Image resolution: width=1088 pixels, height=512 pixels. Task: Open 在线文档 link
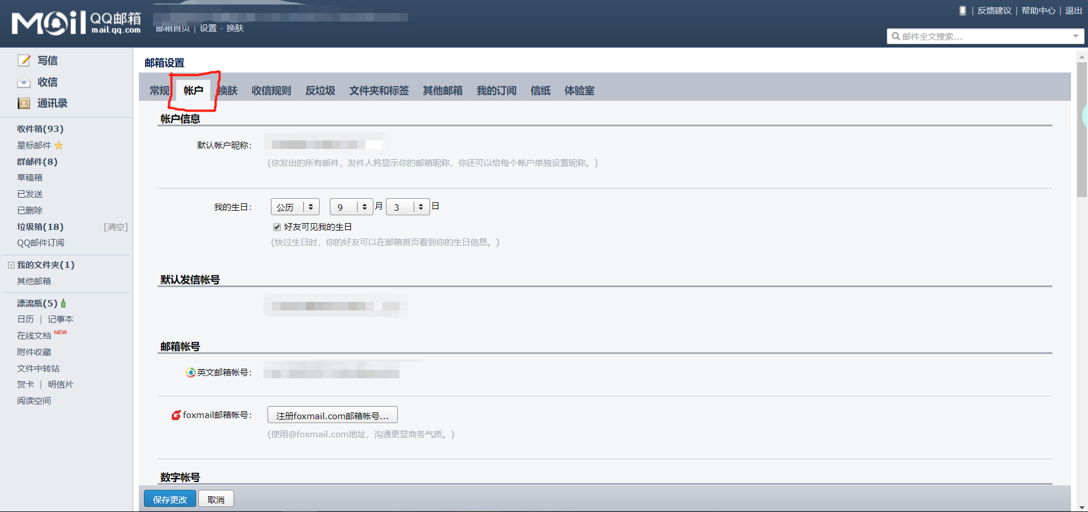coord(34,336)
